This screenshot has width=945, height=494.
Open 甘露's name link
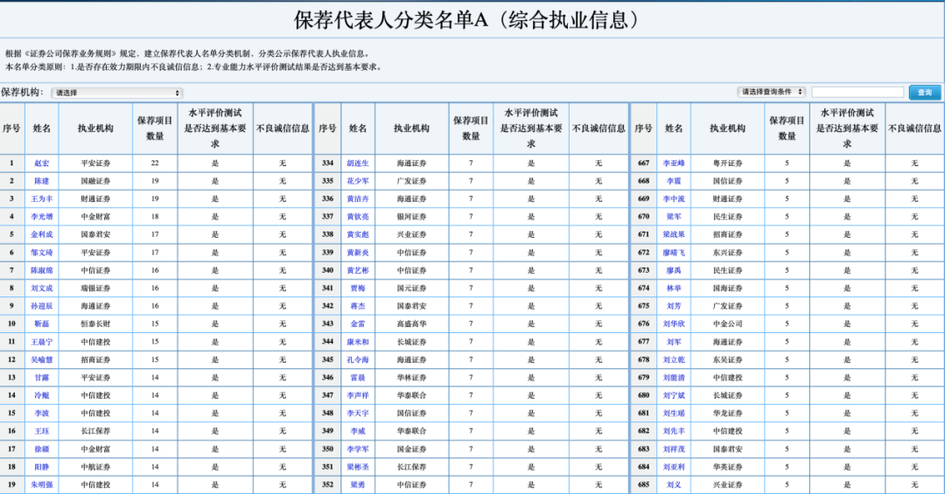click(x=42, y=378)
